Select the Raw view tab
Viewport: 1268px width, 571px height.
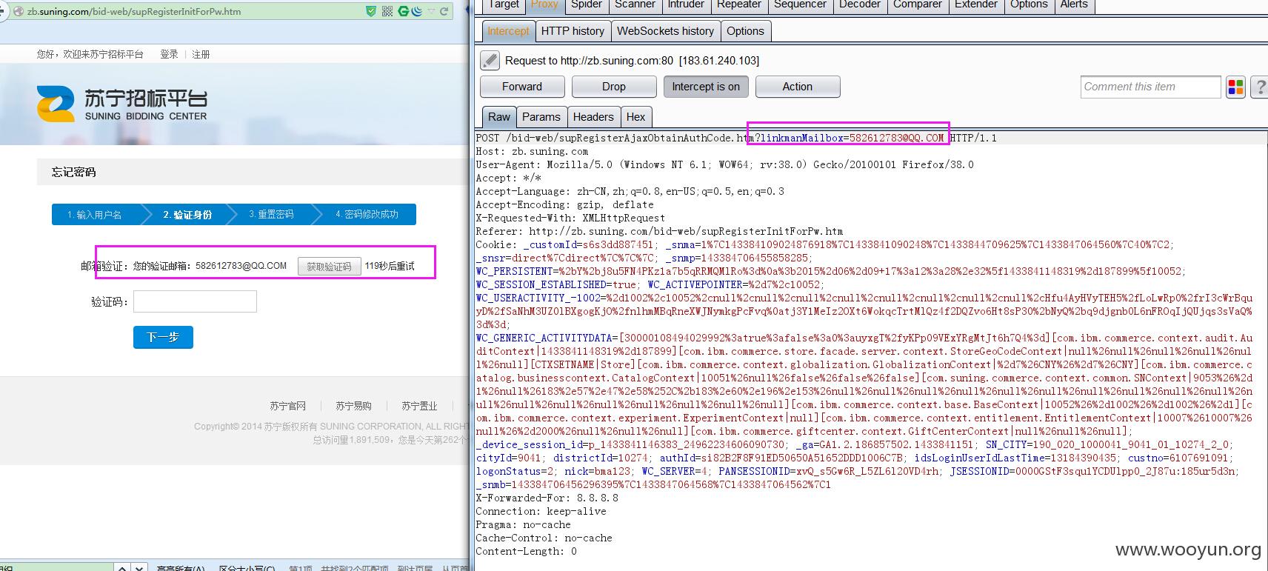[x=499, y=117]
